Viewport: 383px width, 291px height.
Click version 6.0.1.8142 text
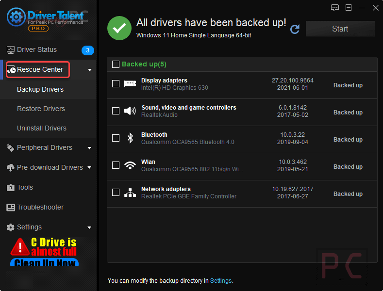[293, 108]
